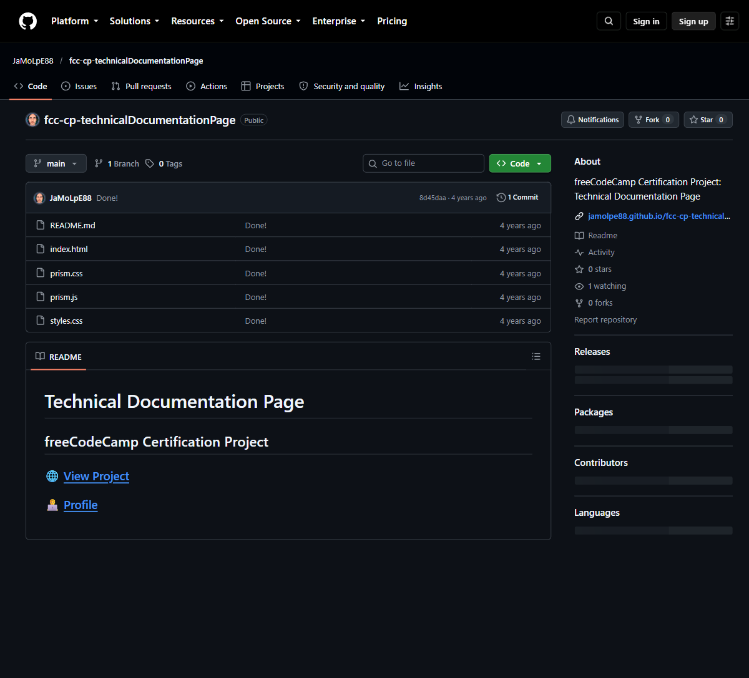Image resolution: width=749 pixels, height=678 pixels.
Task: Open the green Code dropdown button
Action: point(520,163)
